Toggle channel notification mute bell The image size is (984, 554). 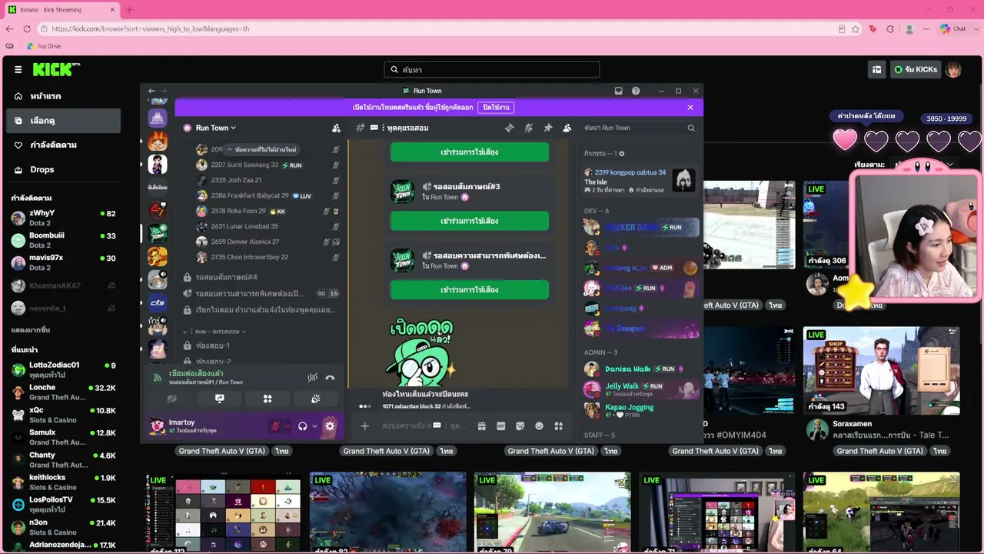(x=528, y=128)
